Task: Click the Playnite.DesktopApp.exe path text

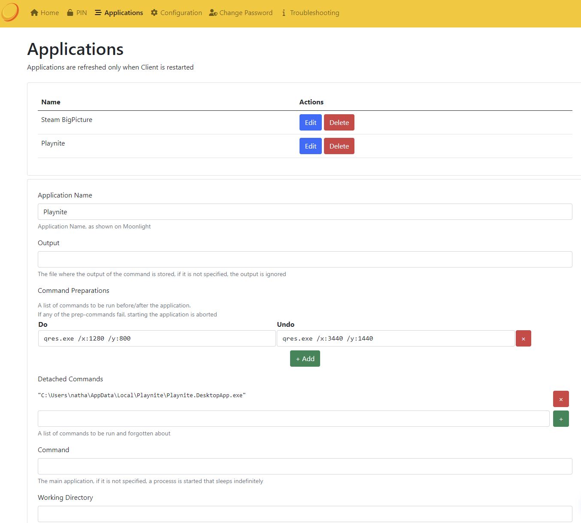Action: tap(142, 395)
